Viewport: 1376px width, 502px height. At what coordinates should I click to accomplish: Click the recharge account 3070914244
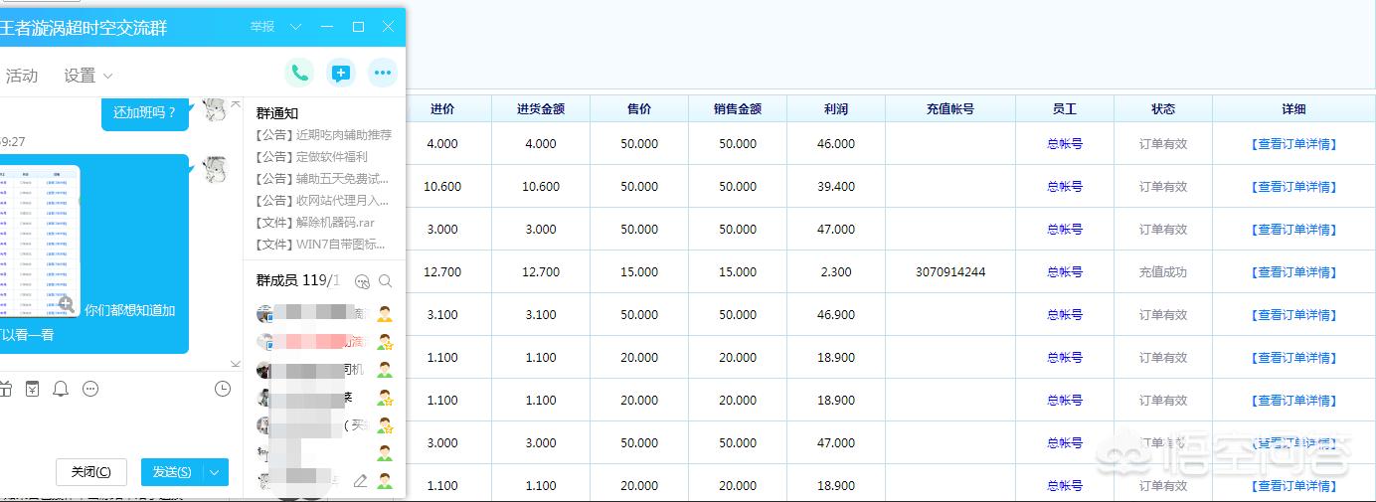[950, 272]
